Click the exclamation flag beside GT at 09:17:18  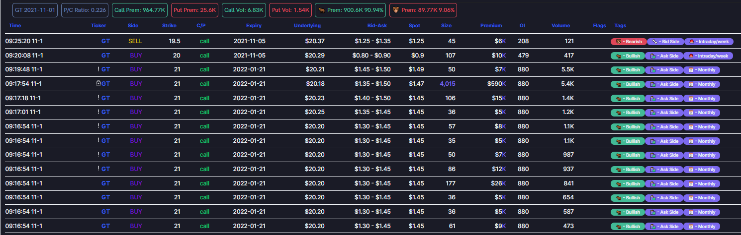[x=98, y=98]
